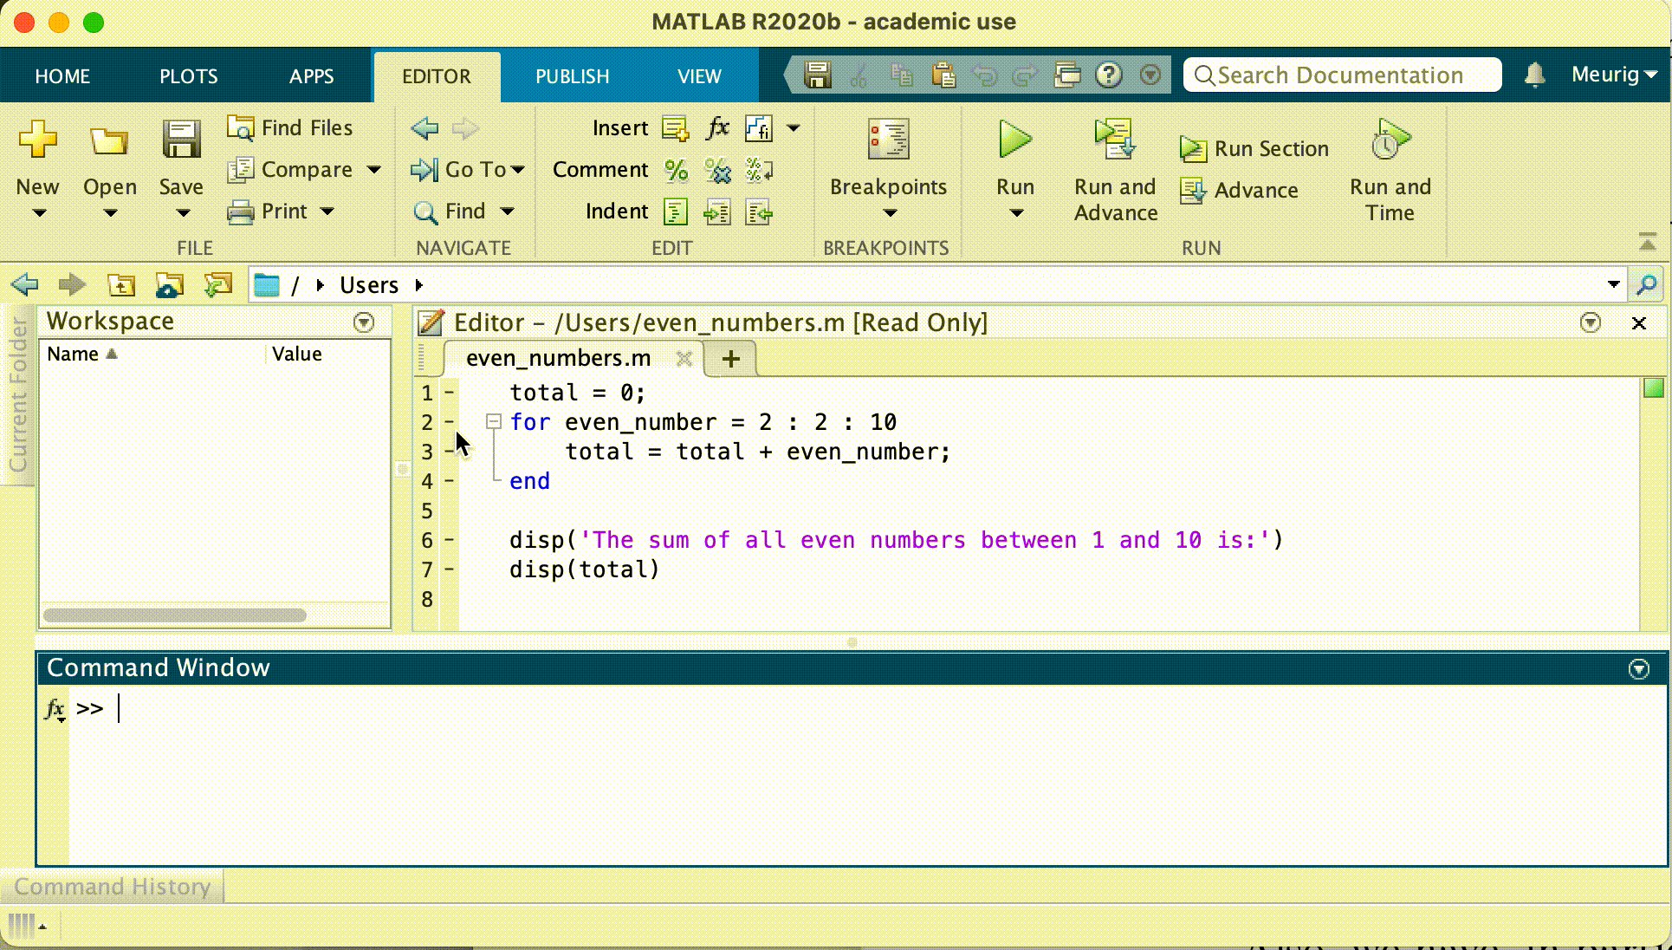This screenshot has height=950, width=1672.
Task: Click the Value column header in Workspace
Action: [x=297, y=354]
